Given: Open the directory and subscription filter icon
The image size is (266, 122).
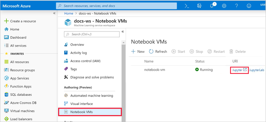Looking at the screenshot, I should point(199,6).
